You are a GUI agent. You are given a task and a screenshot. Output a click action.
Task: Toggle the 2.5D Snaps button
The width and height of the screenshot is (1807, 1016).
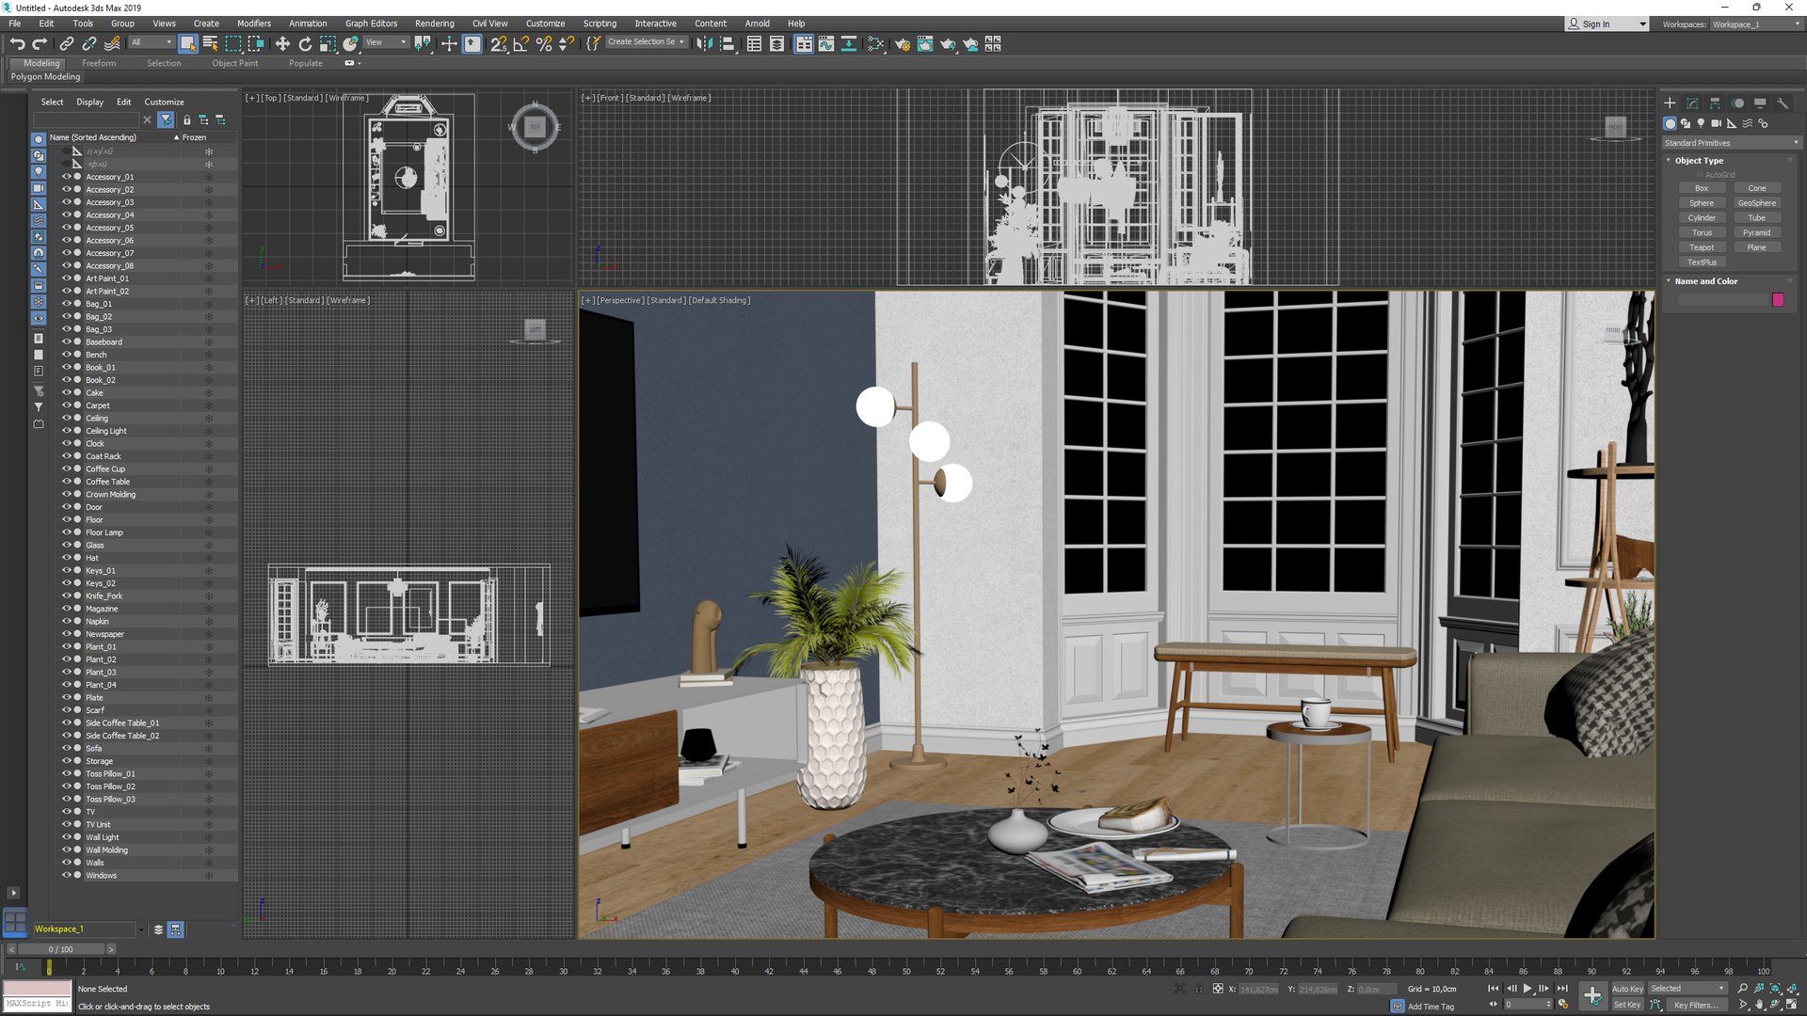tap(499, 43)
